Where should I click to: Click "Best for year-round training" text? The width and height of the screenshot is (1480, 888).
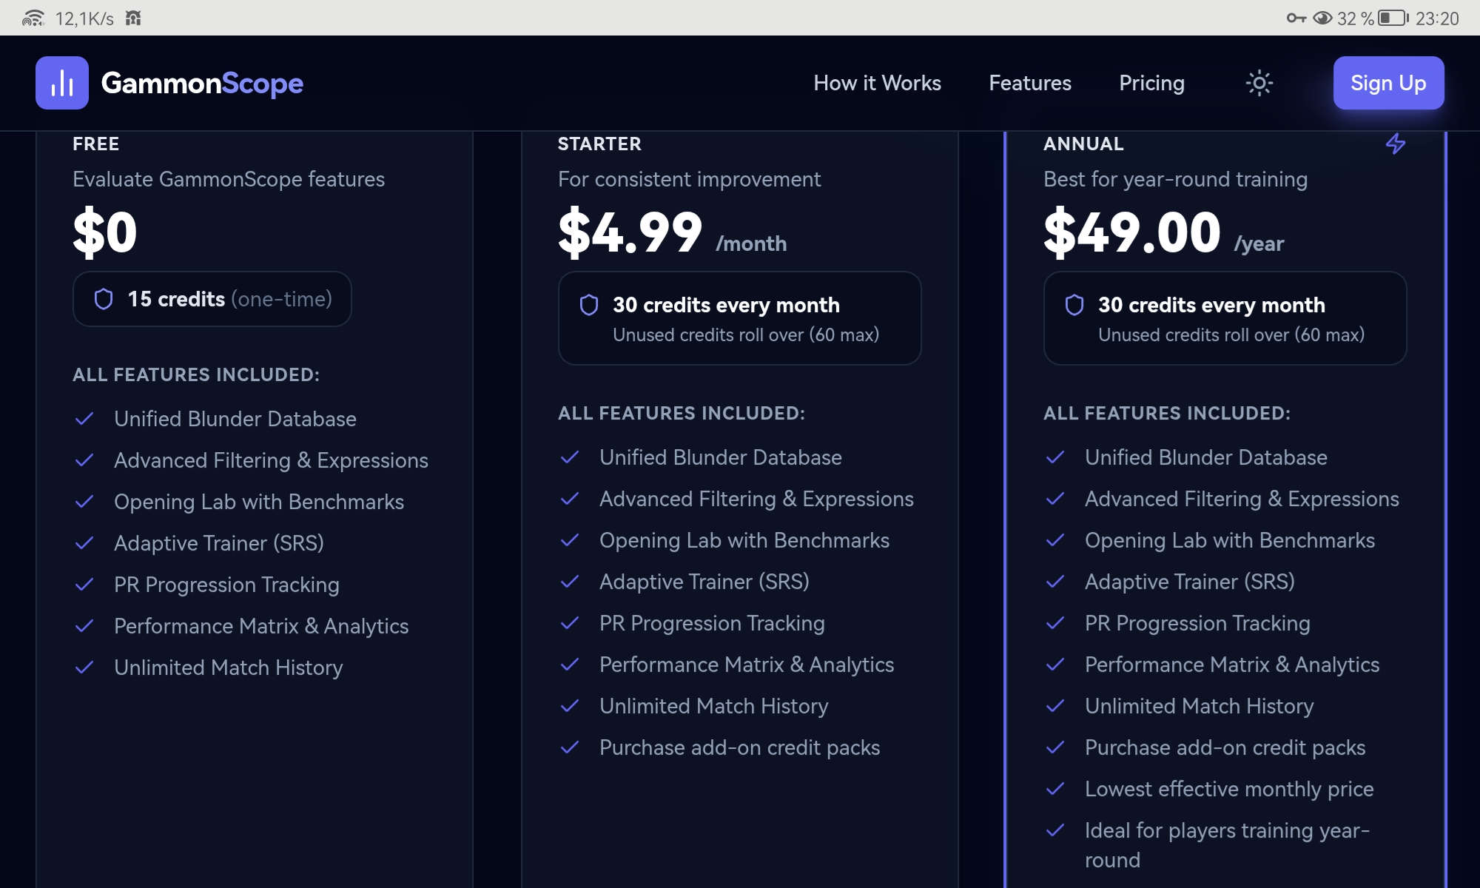[1176, 179]
